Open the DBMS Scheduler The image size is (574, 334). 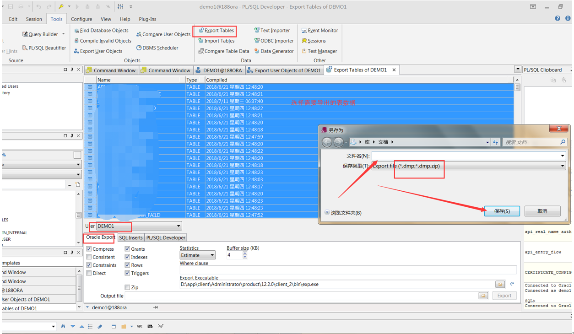(x=157, y=48)
